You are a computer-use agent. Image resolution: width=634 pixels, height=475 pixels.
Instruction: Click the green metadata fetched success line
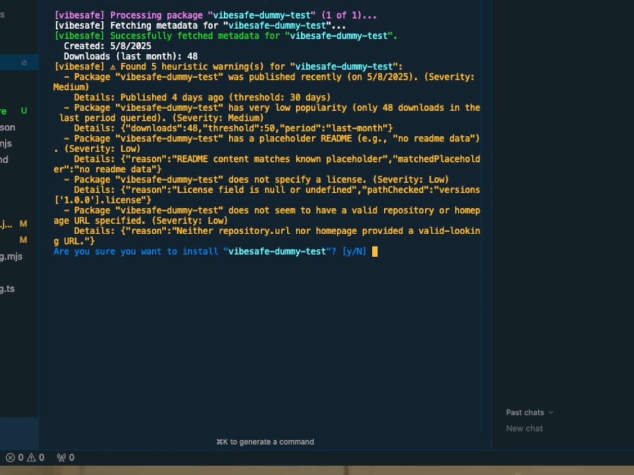pos(226,36)
